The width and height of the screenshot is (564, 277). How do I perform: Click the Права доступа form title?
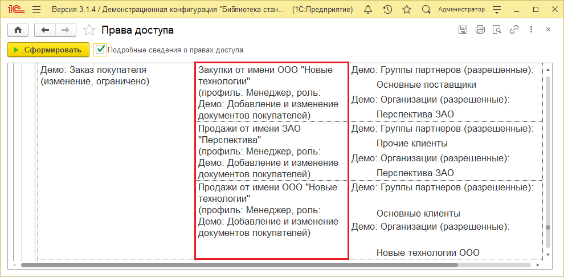(x=138, y=30)
